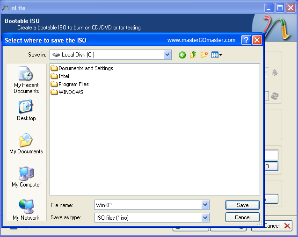Open My Network places shortcut
Screen dimensions: 298x237
(x=26, y=210)
